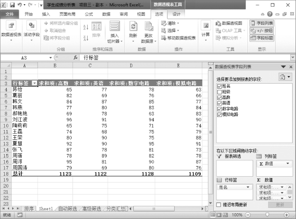Open the 自动筛选 sheet tab
This screenshot has width=296, height=219.
(x=68, y=208)
